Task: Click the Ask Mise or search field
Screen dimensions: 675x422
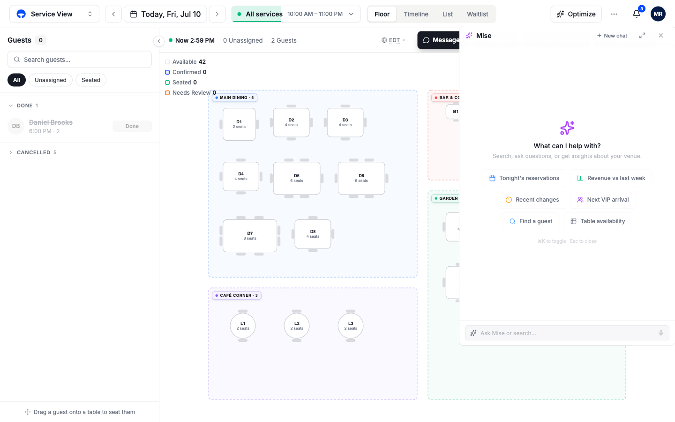Action: [x=567, y=333]
